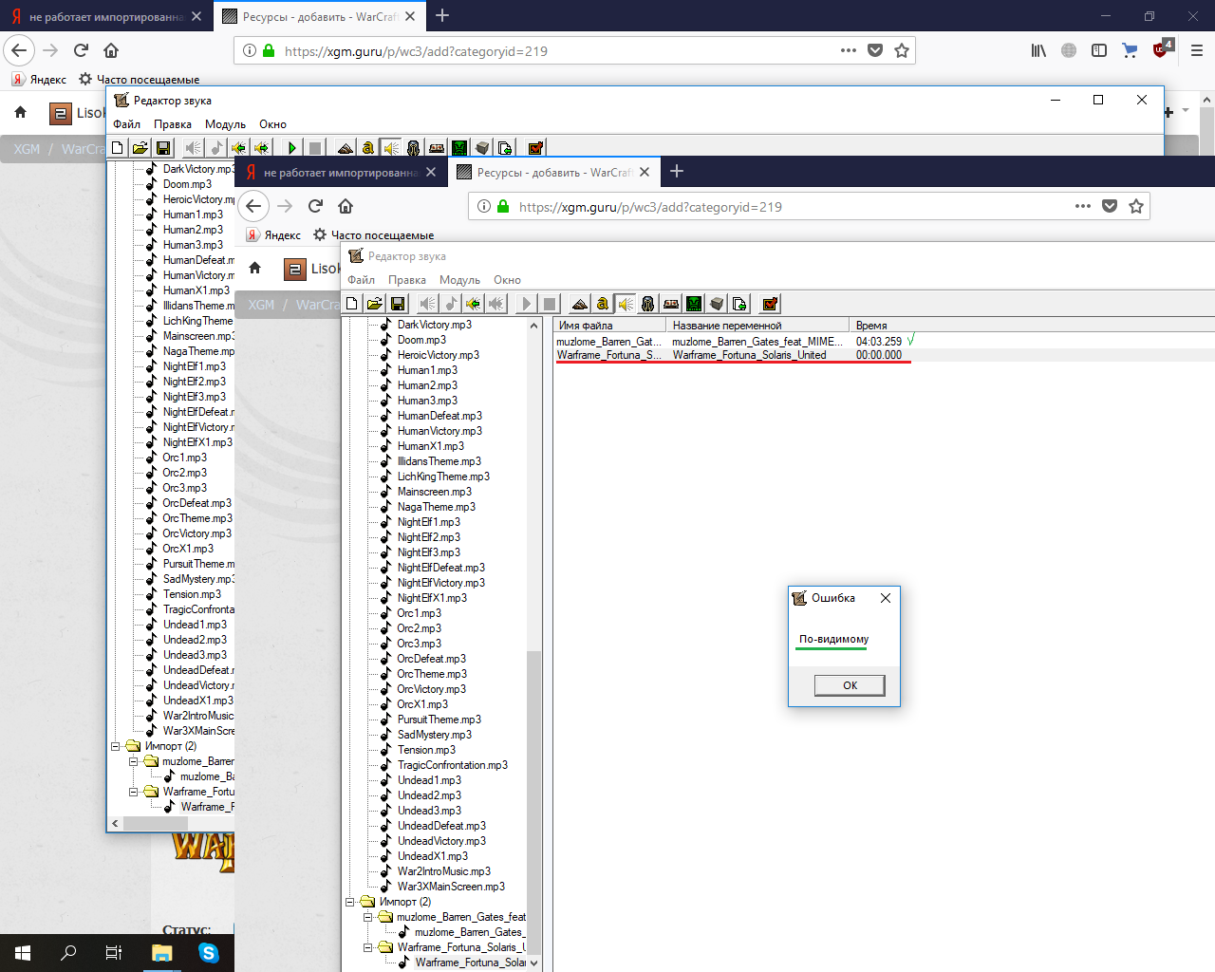Switch to 'не работает импортированная' tab in outer Firefox

point(105,16)
